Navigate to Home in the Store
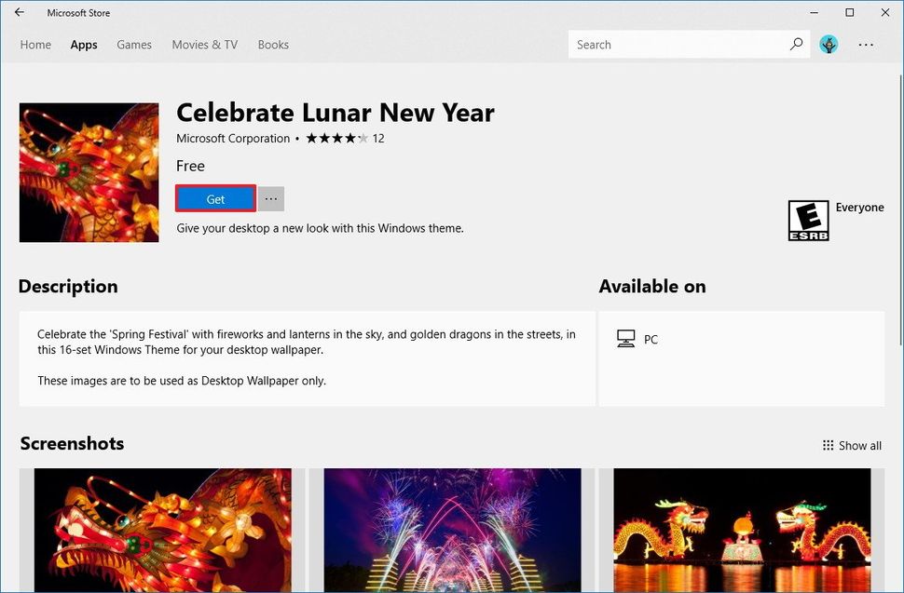Screen dimensions: 904x593 pyautogui.click(x=35, y=44)
